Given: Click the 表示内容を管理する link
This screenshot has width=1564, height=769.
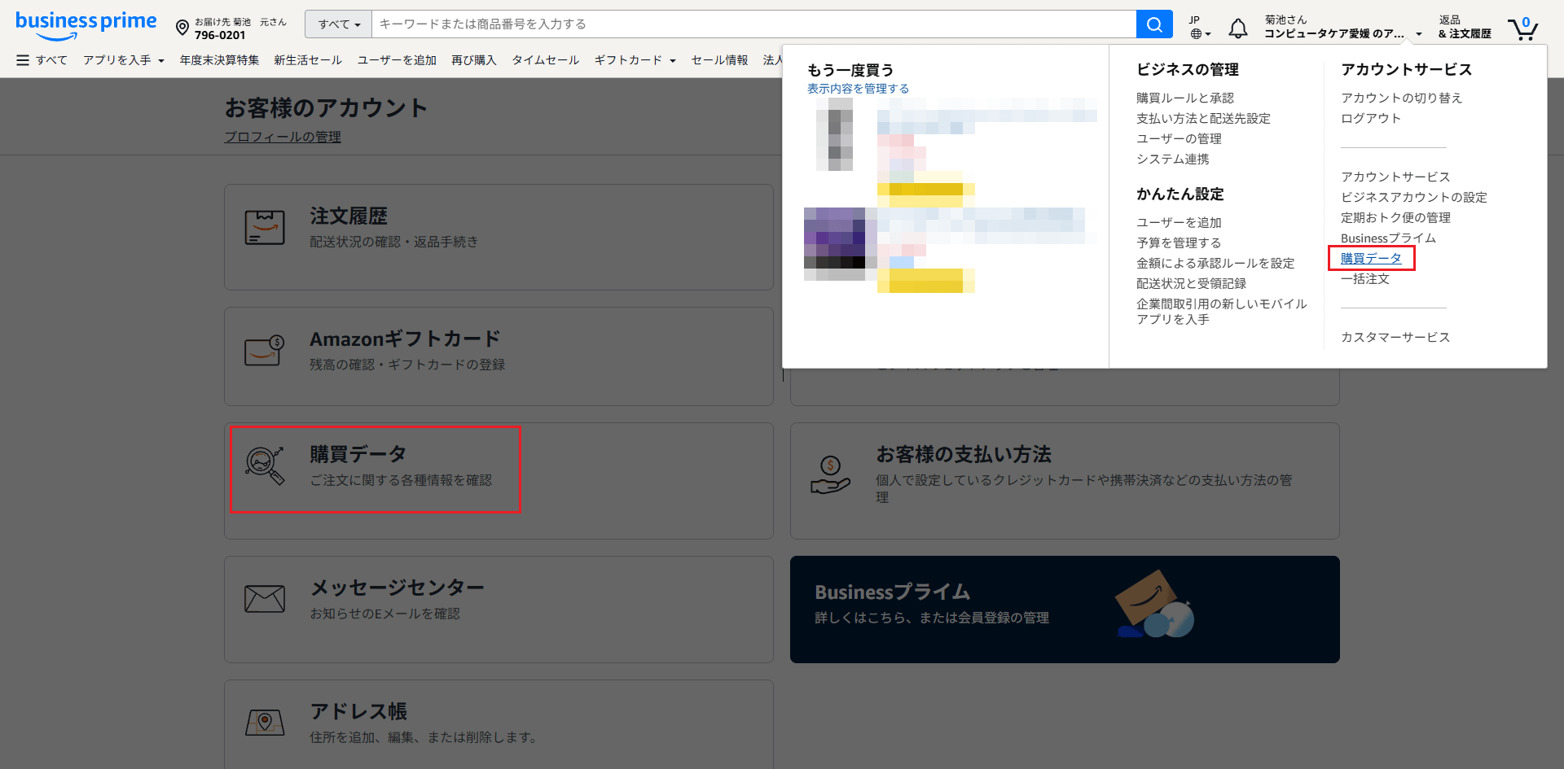Looking at the screenshot, I should point(858,89).
